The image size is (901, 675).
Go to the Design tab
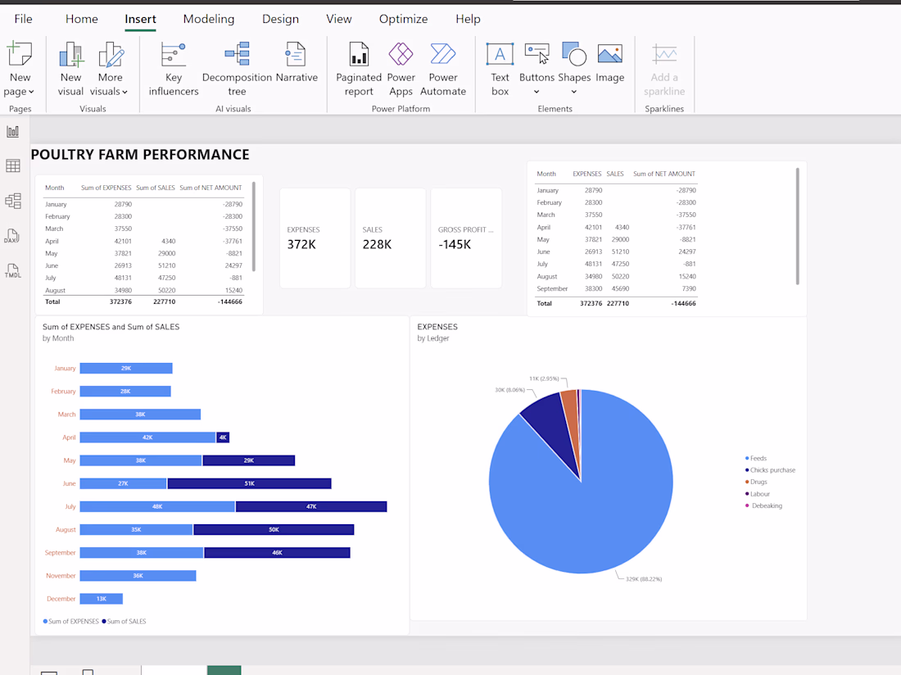click(280, 19)
